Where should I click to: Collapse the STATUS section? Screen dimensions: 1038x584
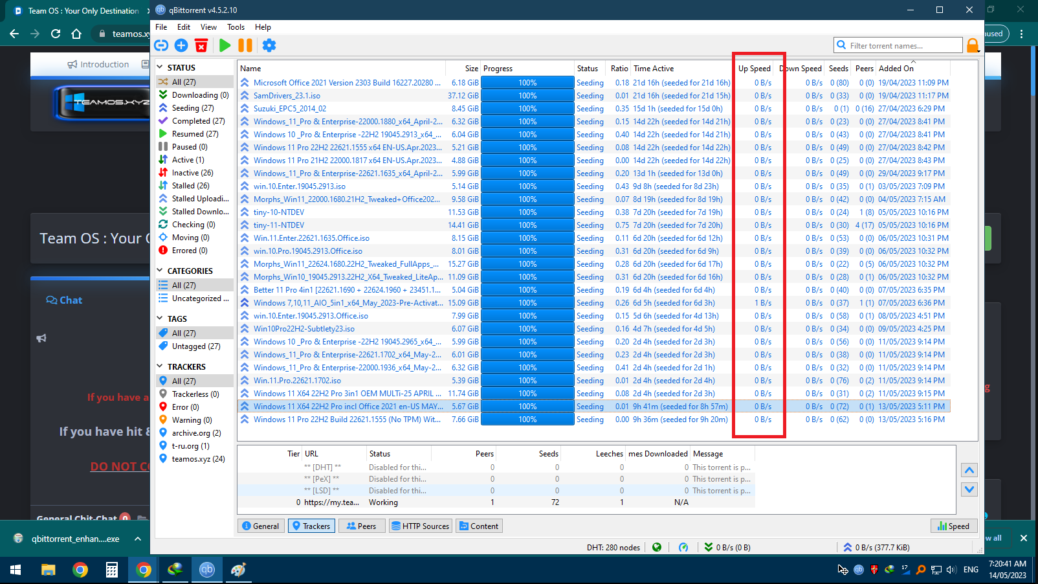160,67
